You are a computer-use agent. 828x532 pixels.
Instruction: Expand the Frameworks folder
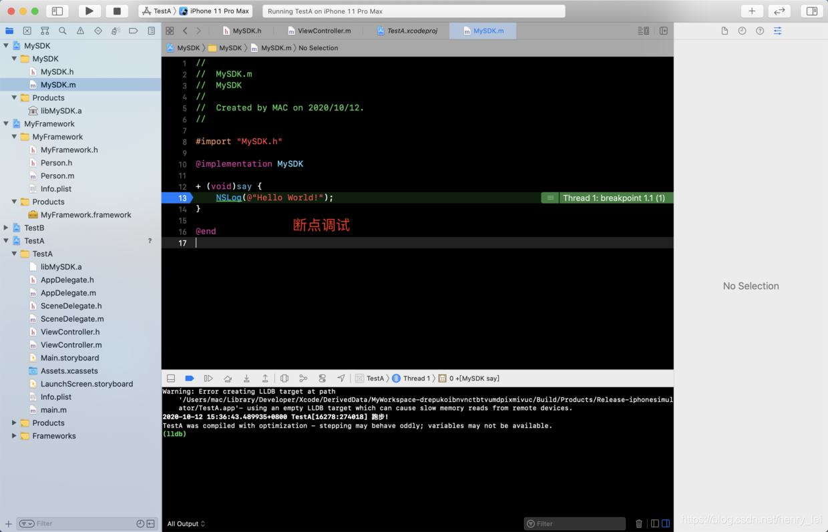pos(14,436)
